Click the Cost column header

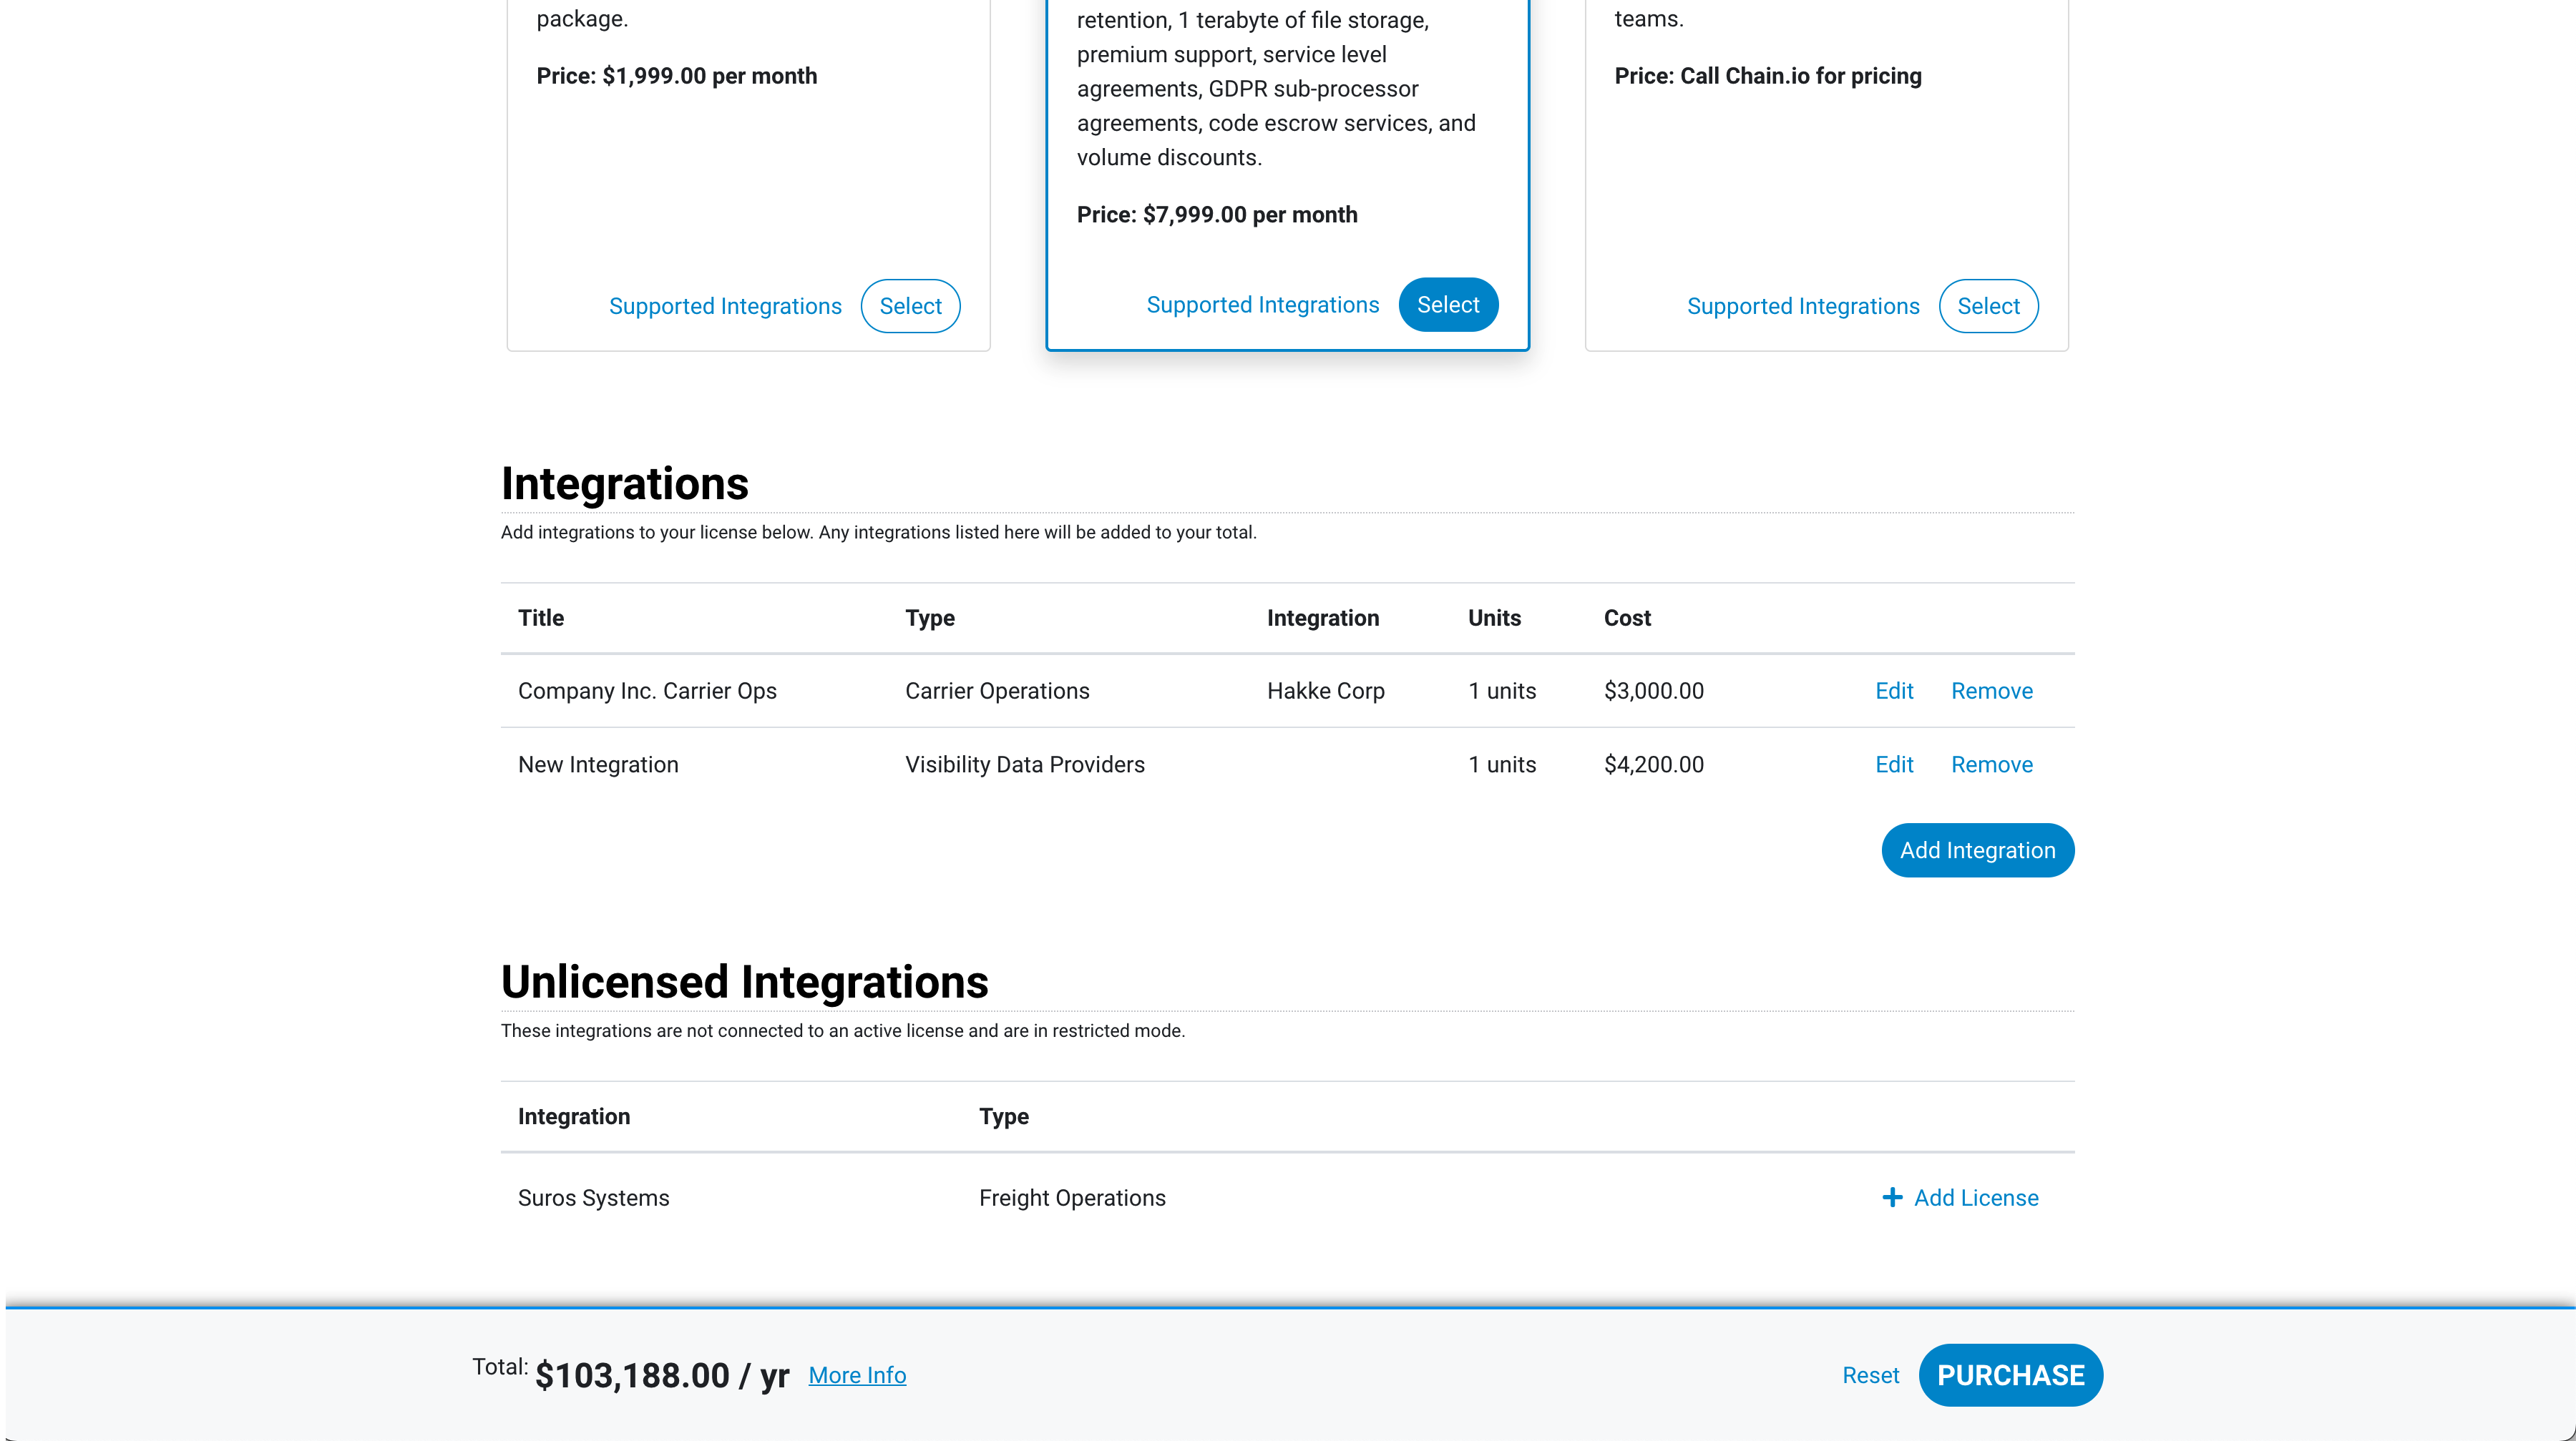tap(1627, 618)
